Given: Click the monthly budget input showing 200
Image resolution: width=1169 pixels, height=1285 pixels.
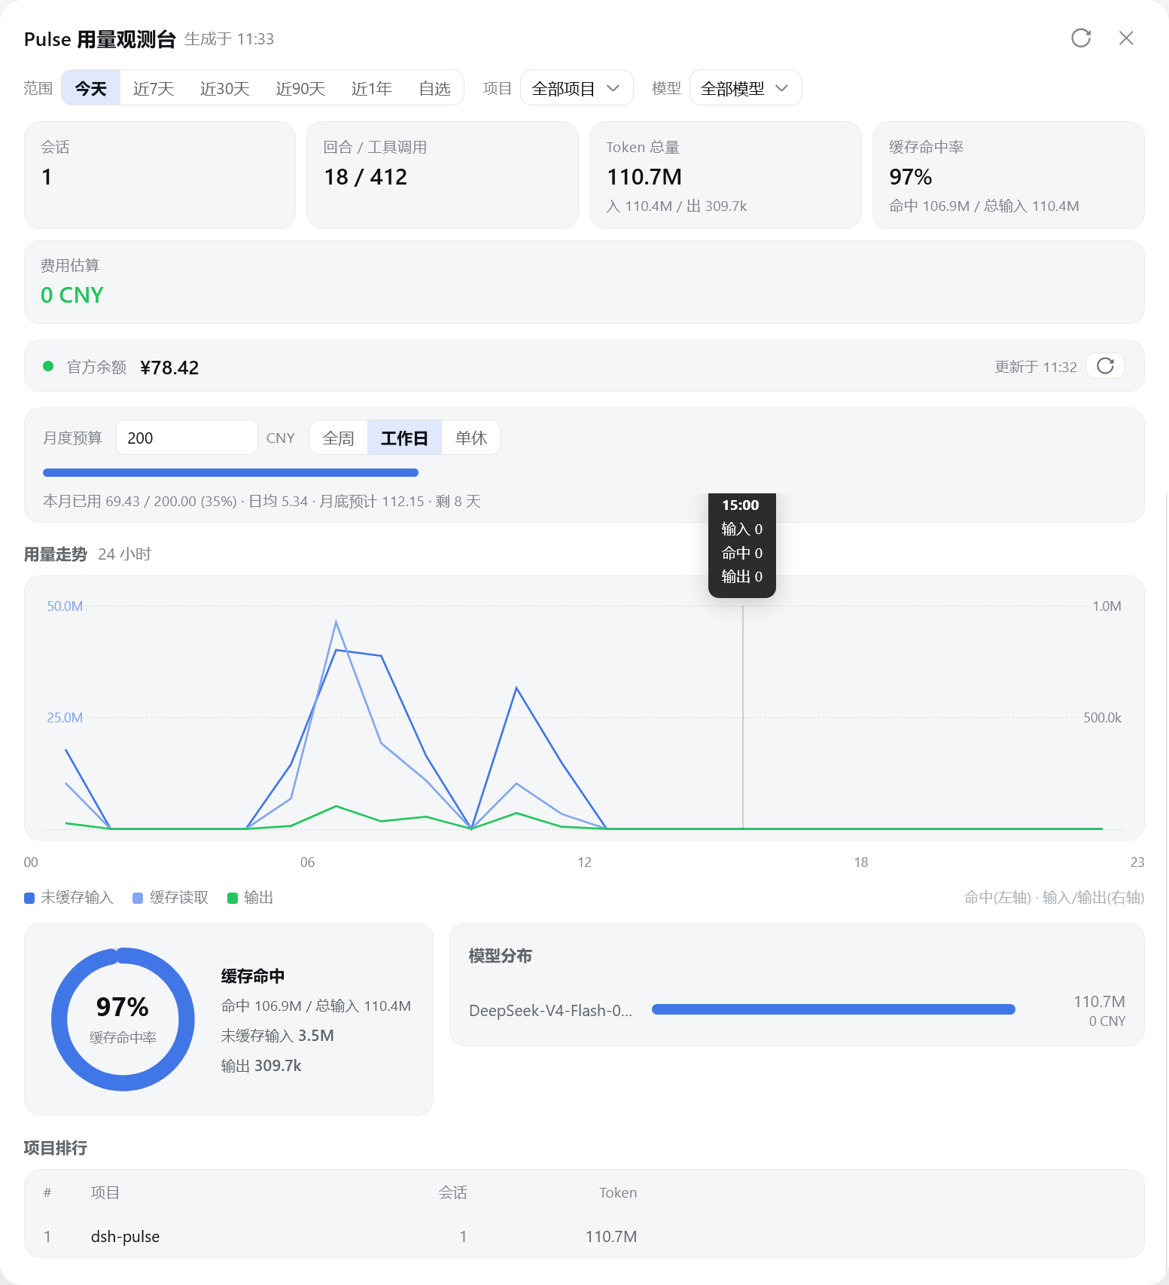Looking at the screenshot, I should 187,438.
